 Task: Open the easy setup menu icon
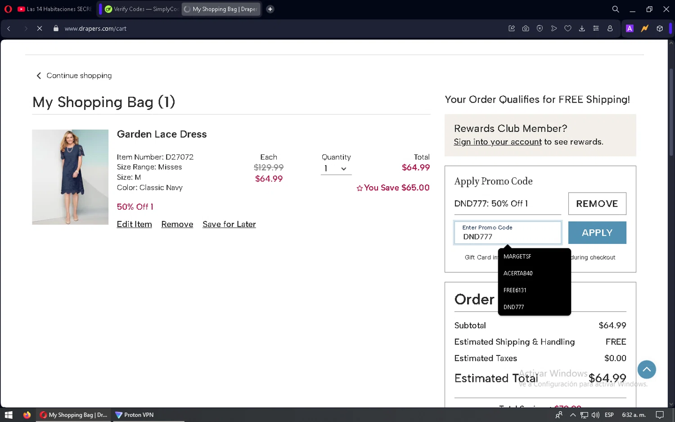coord(596,28)
